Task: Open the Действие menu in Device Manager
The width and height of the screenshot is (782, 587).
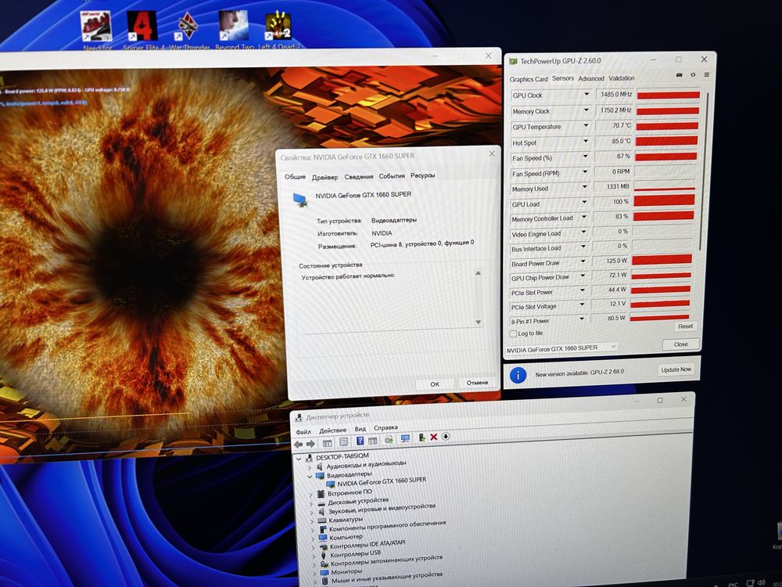Action: tap(332, 430)
